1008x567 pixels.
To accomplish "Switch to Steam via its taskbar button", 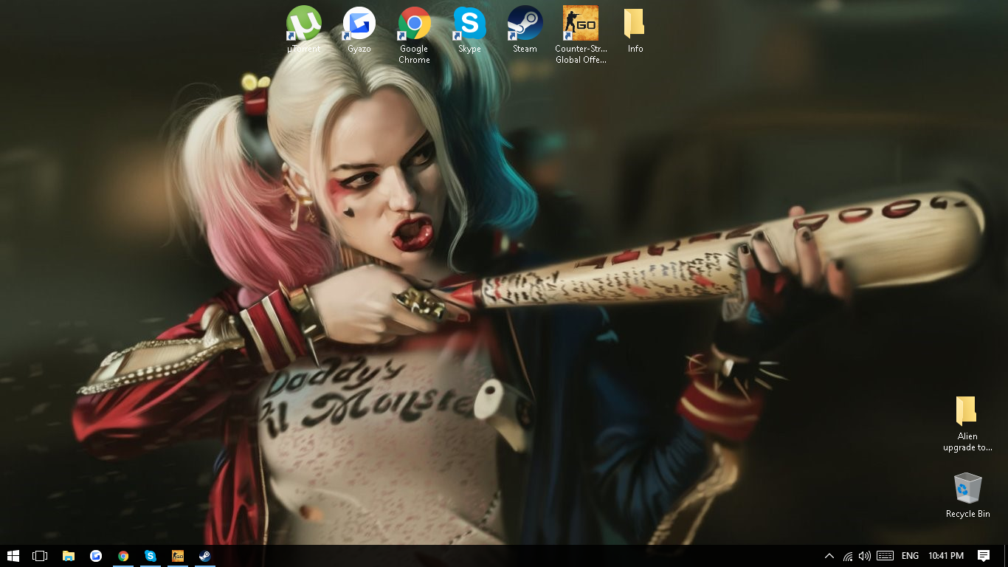I will click(x=205, y=556).
